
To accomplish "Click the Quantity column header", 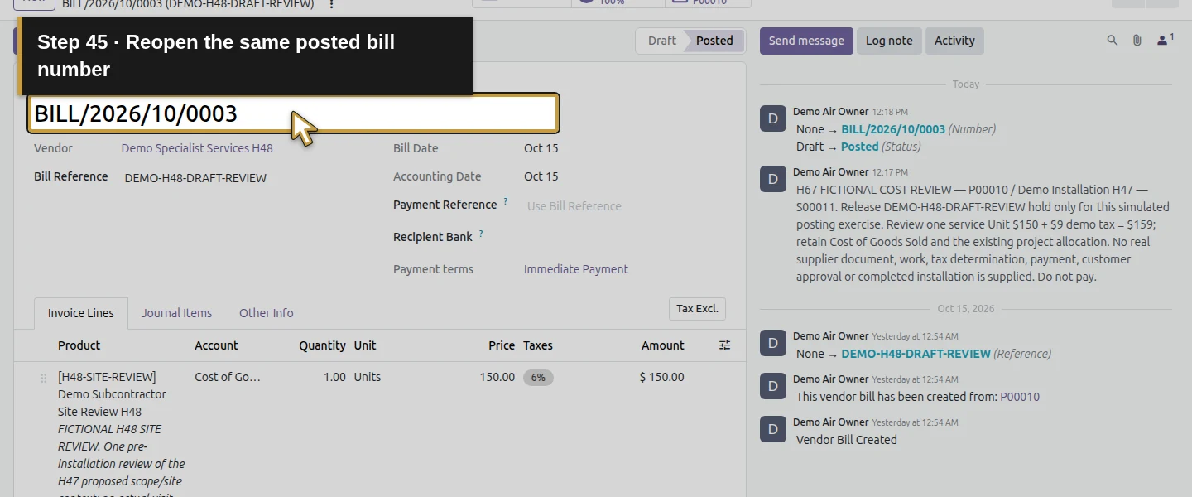I will pos(323,345).
